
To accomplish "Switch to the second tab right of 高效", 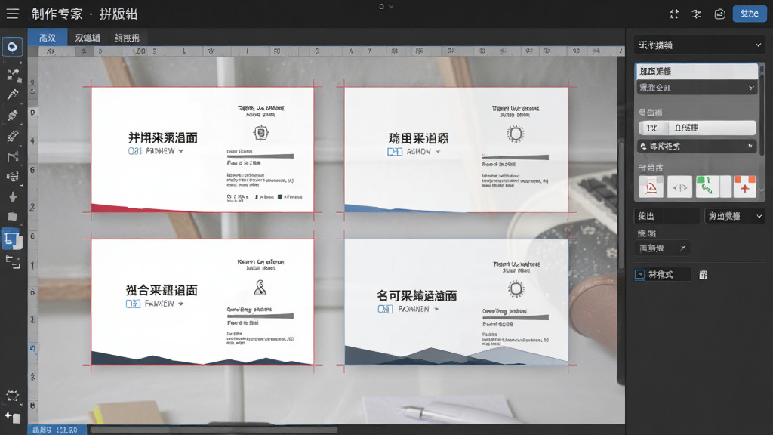I will click(x=88, y=38).
